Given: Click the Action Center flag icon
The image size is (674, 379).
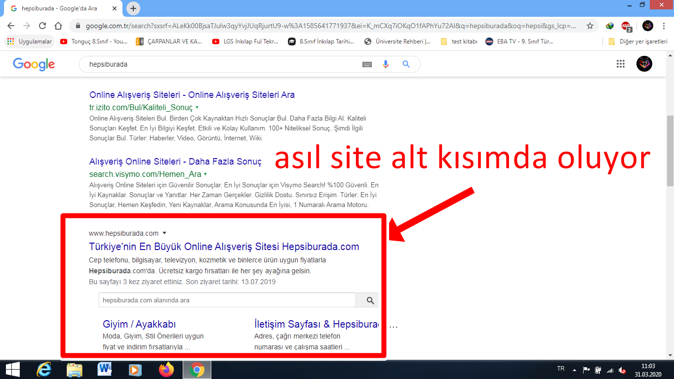Looking at the screenshot, I should tap(586, 370).
